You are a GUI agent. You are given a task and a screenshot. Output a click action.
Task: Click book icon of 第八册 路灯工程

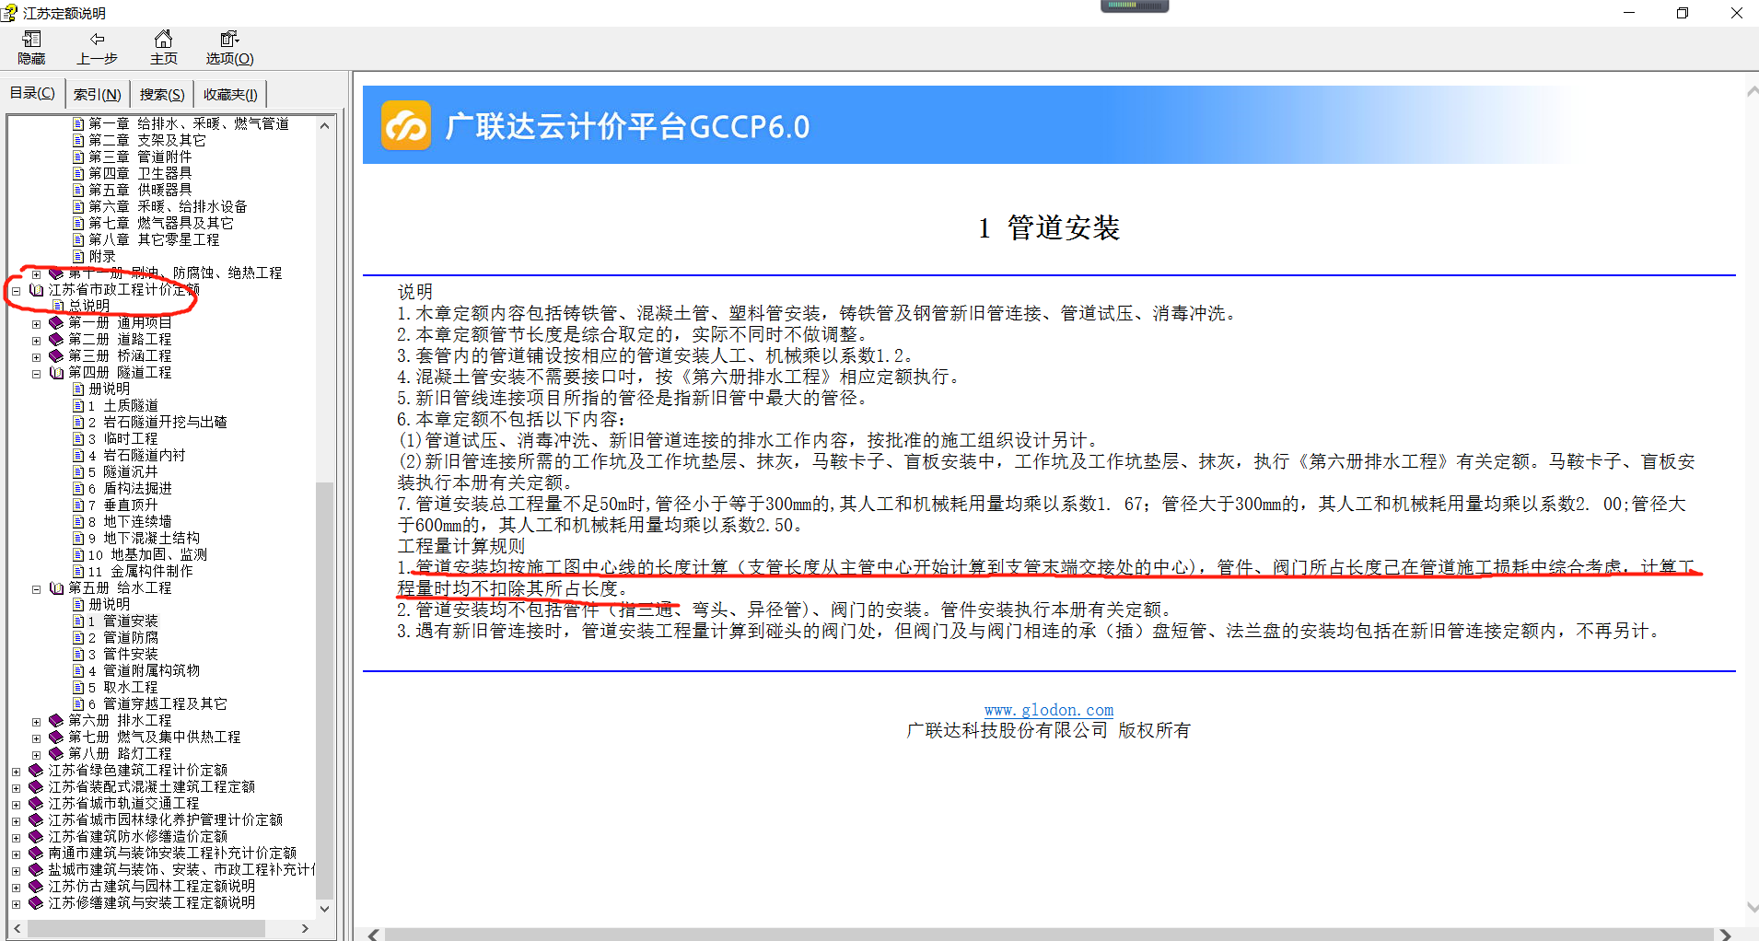click(56, 753)
